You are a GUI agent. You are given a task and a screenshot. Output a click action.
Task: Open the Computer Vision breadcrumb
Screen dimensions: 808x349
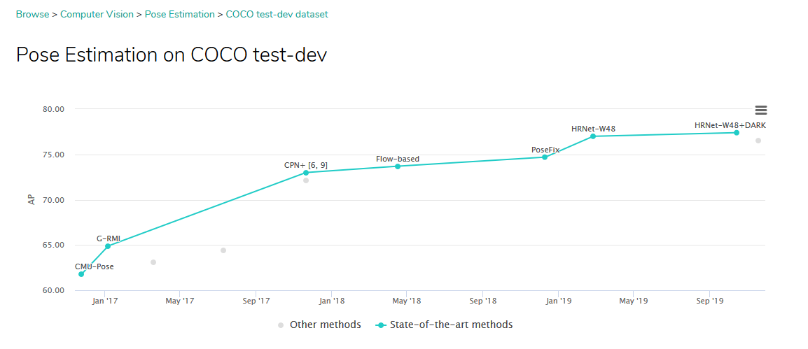pyautogui.click(x=97, y=14)
